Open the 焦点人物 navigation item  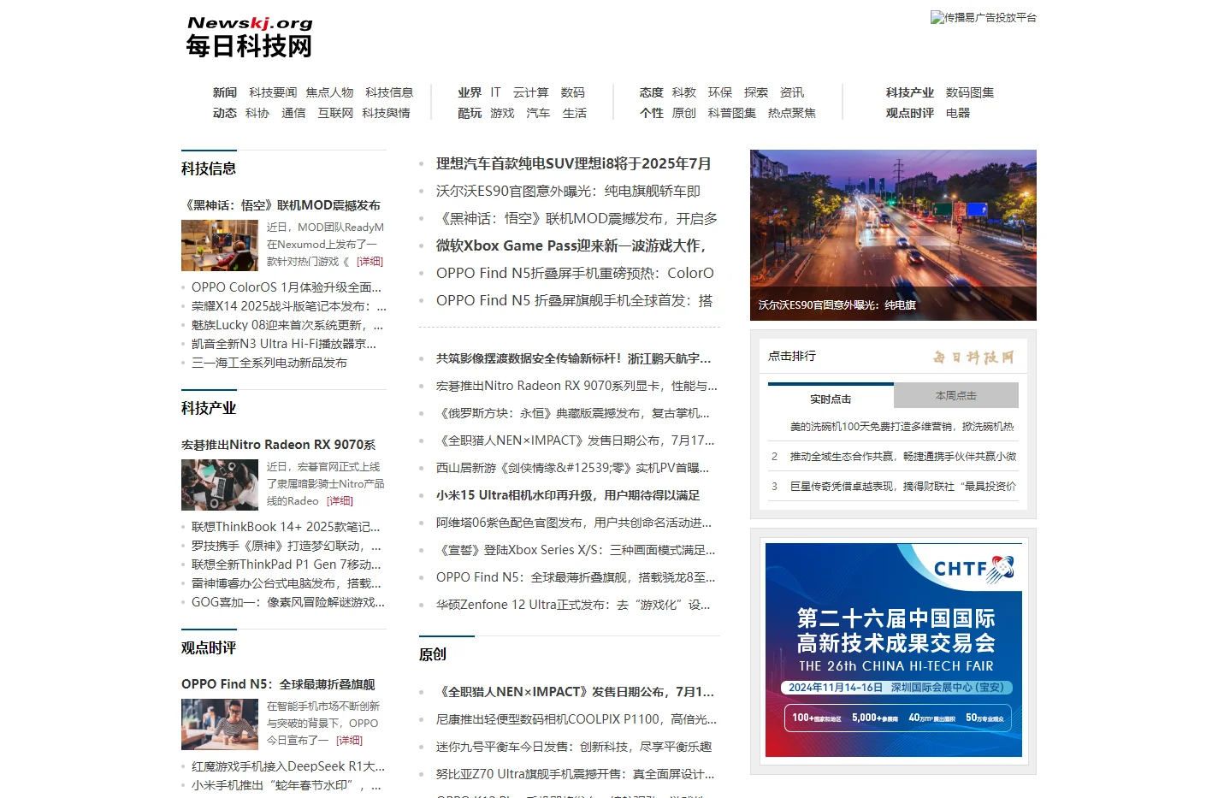(x=329, y=92)
